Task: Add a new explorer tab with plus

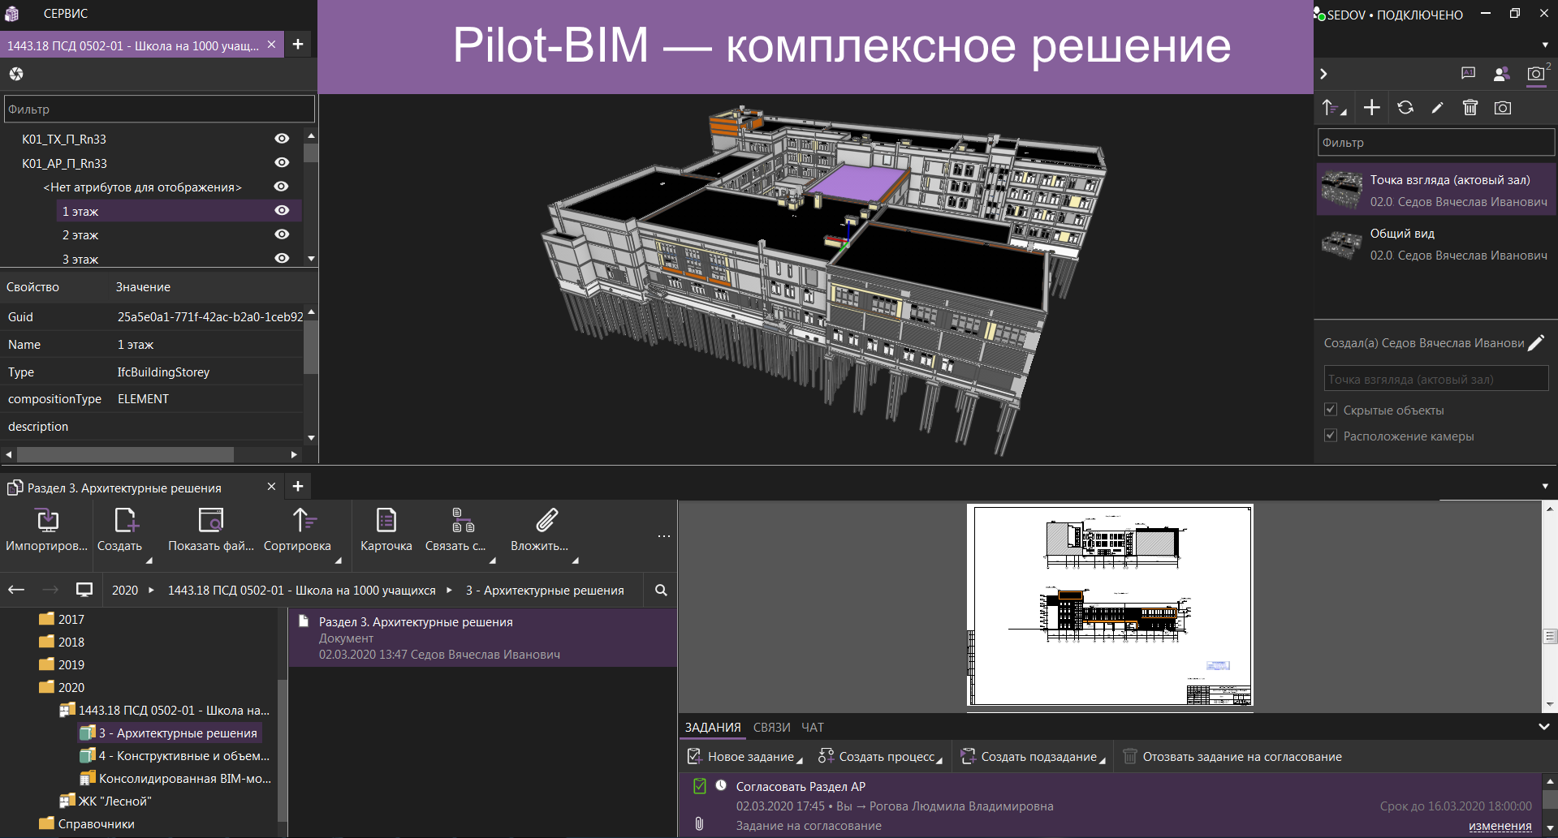Action: click(x=298, y=486)
